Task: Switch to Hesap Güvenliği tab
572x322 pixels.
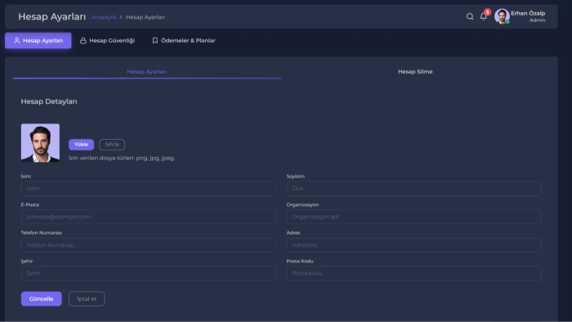Action: [x=107, y=41]
